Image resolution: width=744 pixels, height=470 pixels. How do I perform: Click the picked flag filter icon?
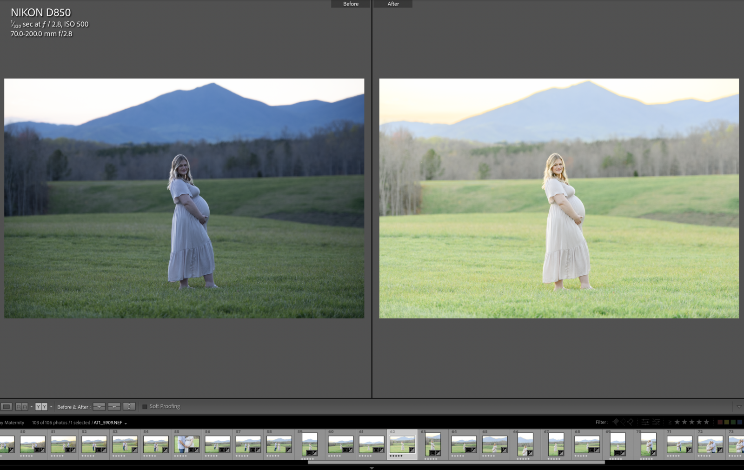tap(616, 422)
